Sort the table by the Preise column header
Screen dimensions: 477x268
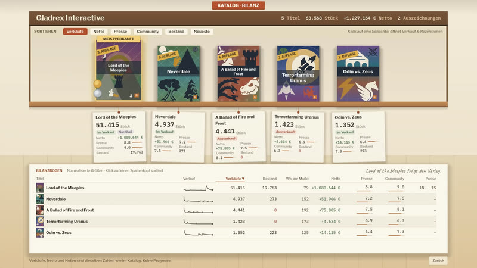[x=430, y=179]
